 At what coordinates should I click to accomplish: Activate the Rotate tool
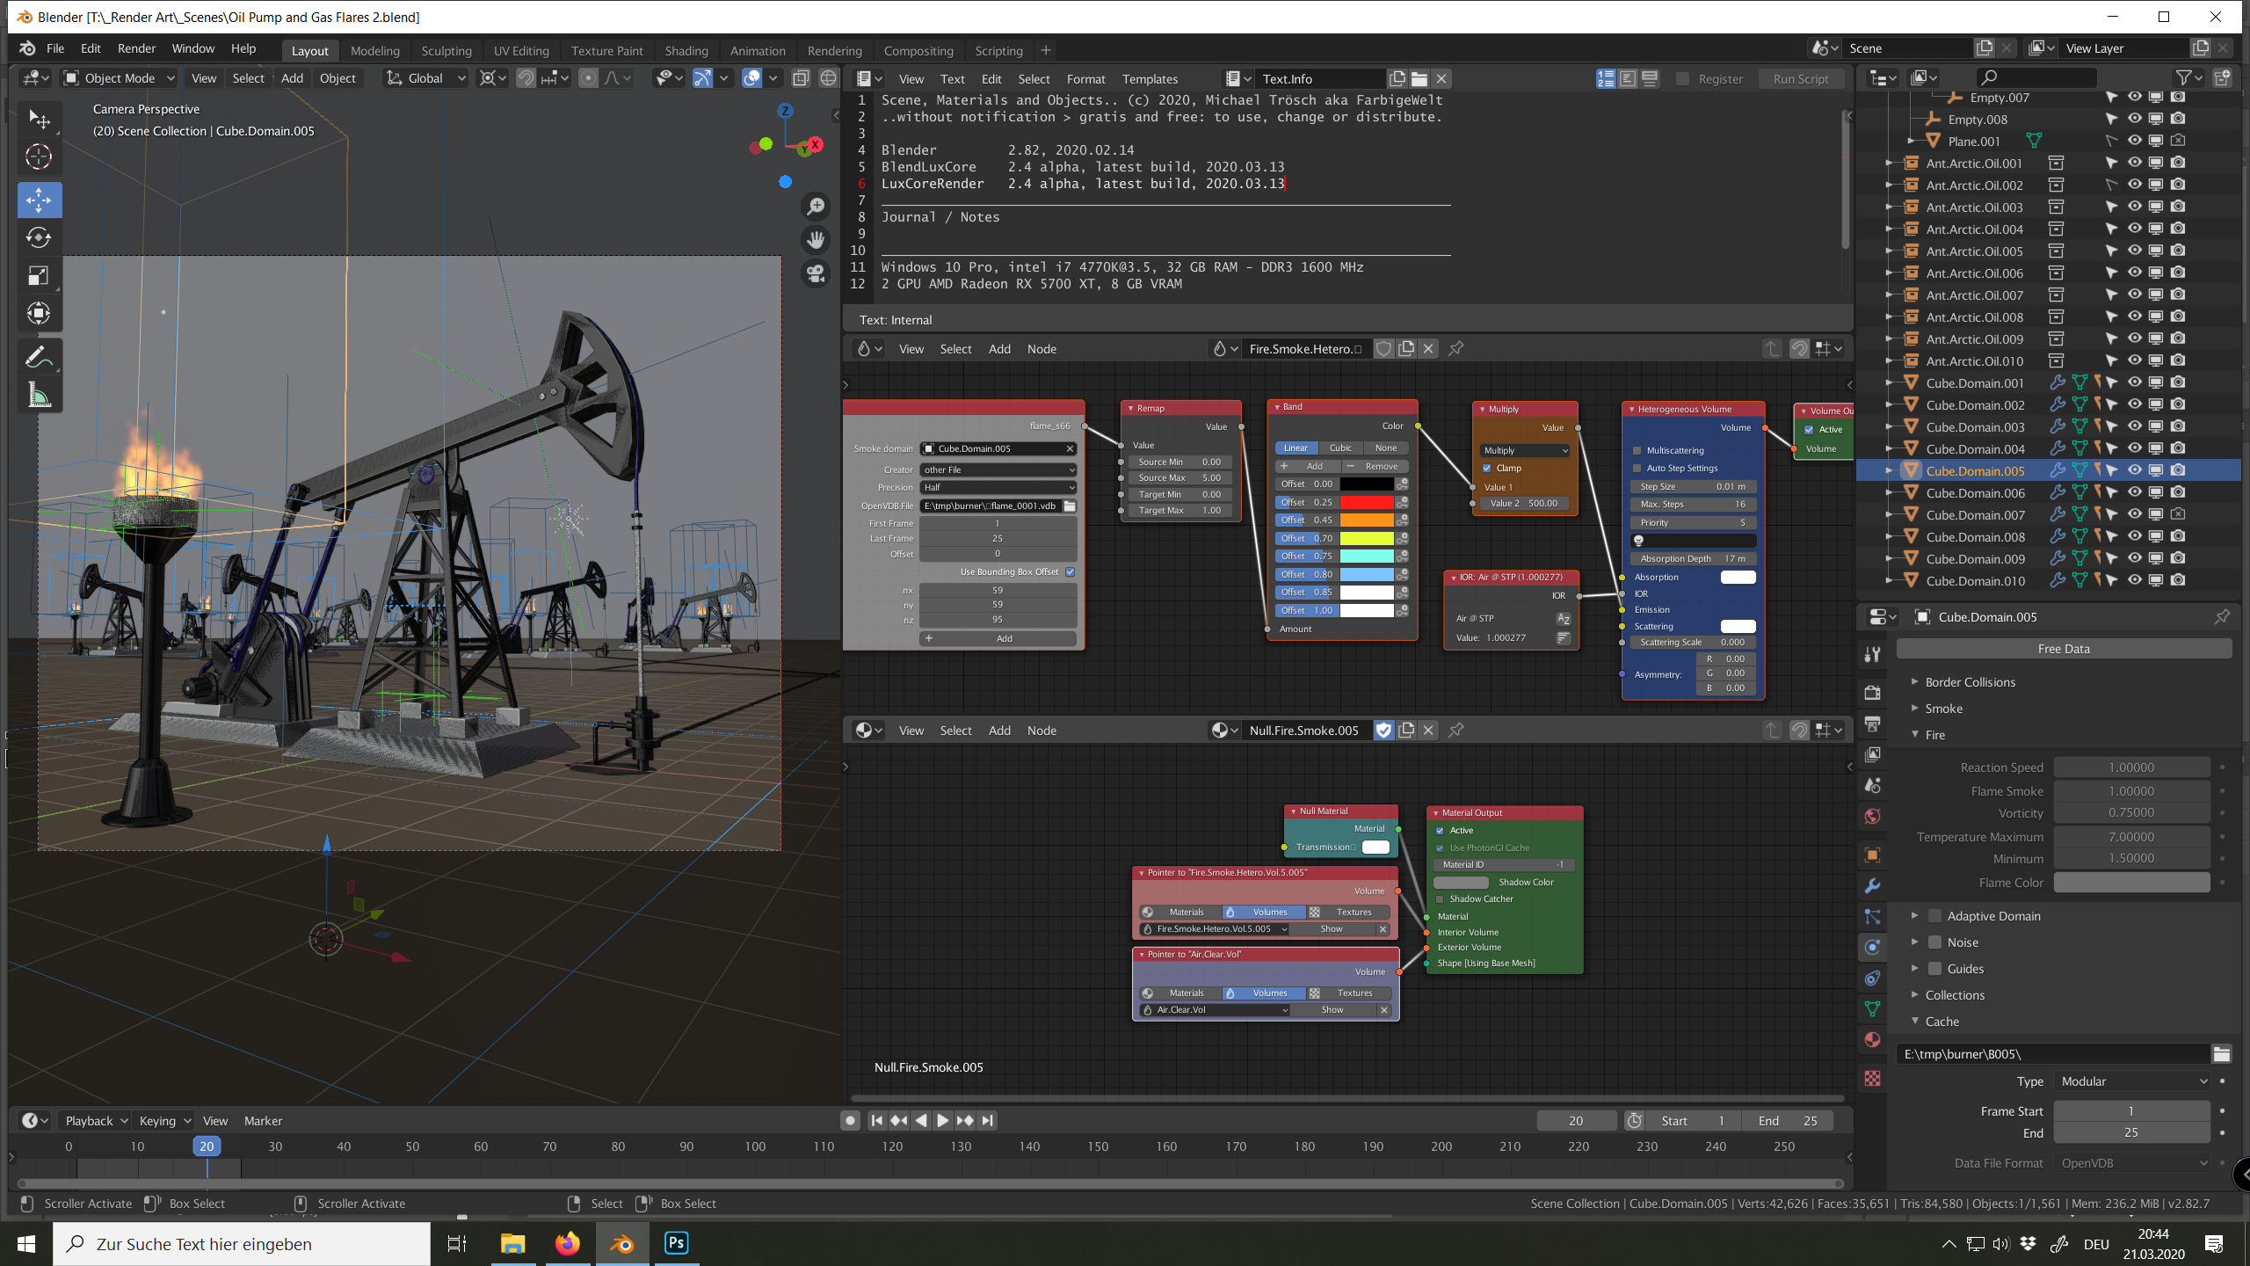[x=39, y=237]
